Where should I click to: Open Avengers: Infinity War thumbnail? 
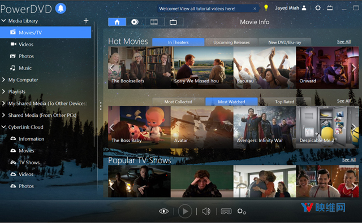(x=265, y=127)
